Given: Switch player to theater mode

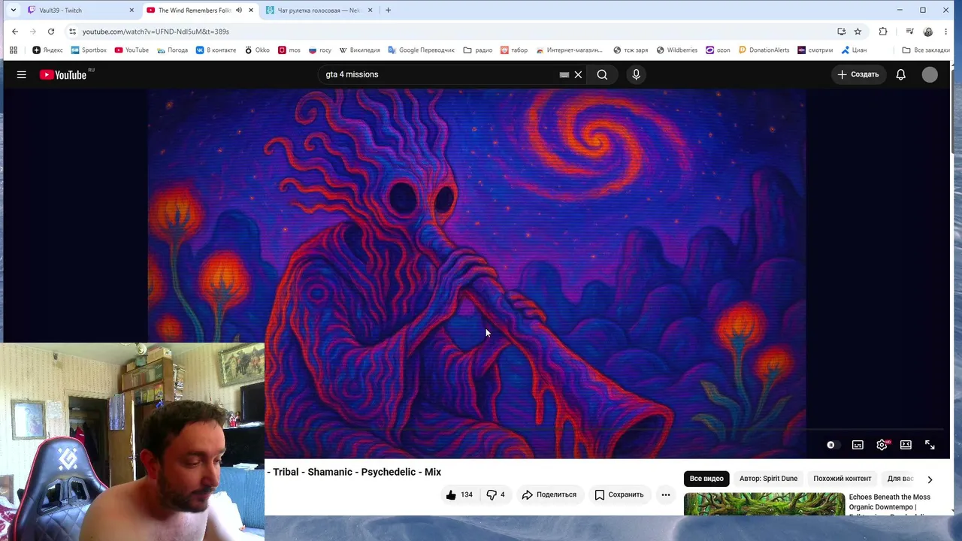Looking at the screenshot, I should coord(906,445).
